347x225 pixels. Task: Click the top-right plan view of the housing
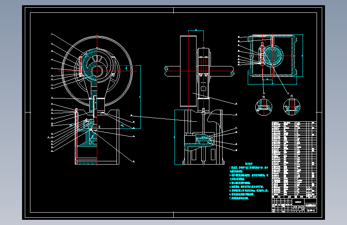coord(273,56)
